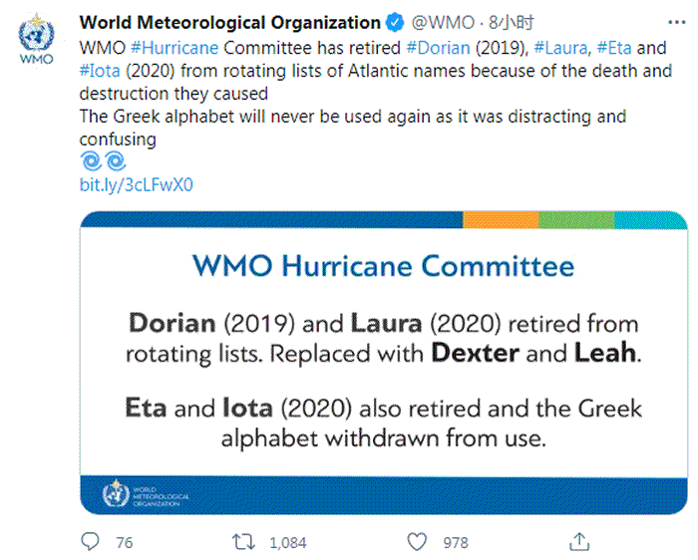
Task: Open the WMO Hurricane Committee image
Action: point(384,359)
